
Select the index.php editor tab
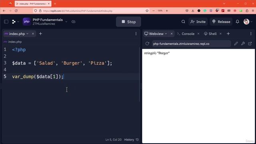click(x=17, y=34)
